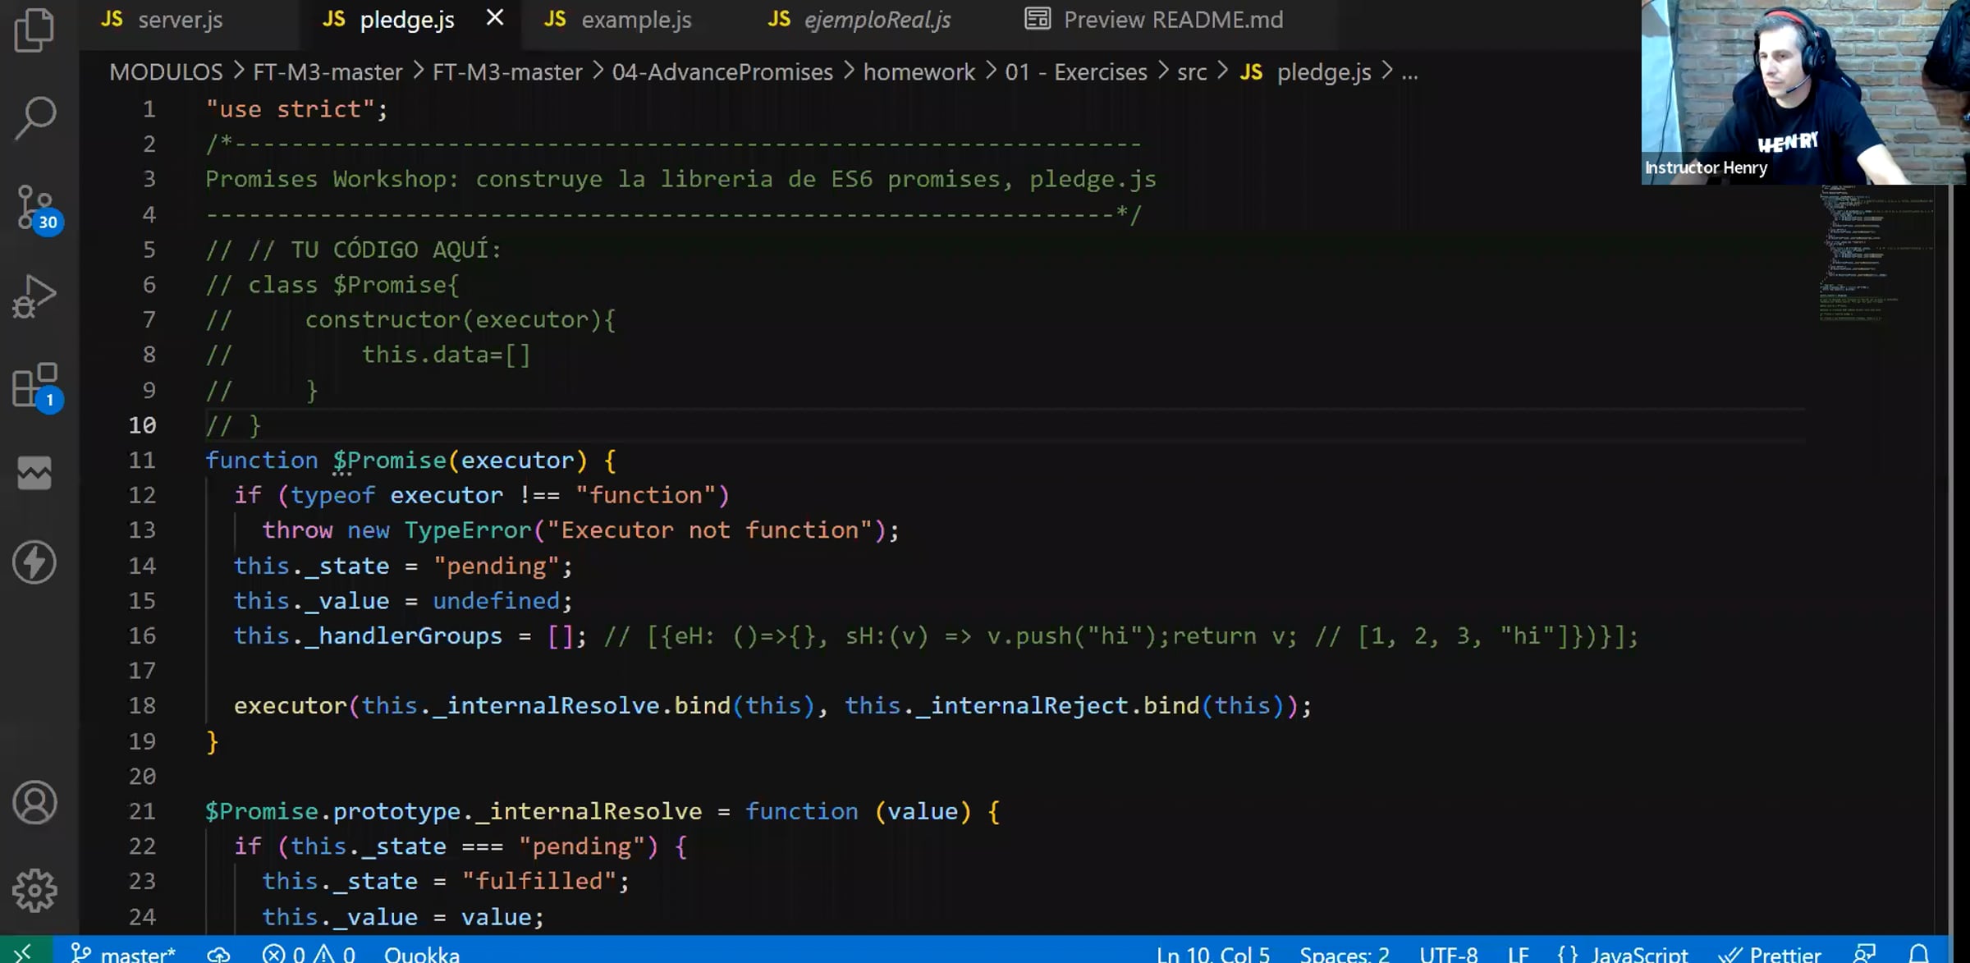The height and width of the screenshot is (963, 1970).
Task: Change the JavaScript language mode
Action: (x=1638, y=954)
